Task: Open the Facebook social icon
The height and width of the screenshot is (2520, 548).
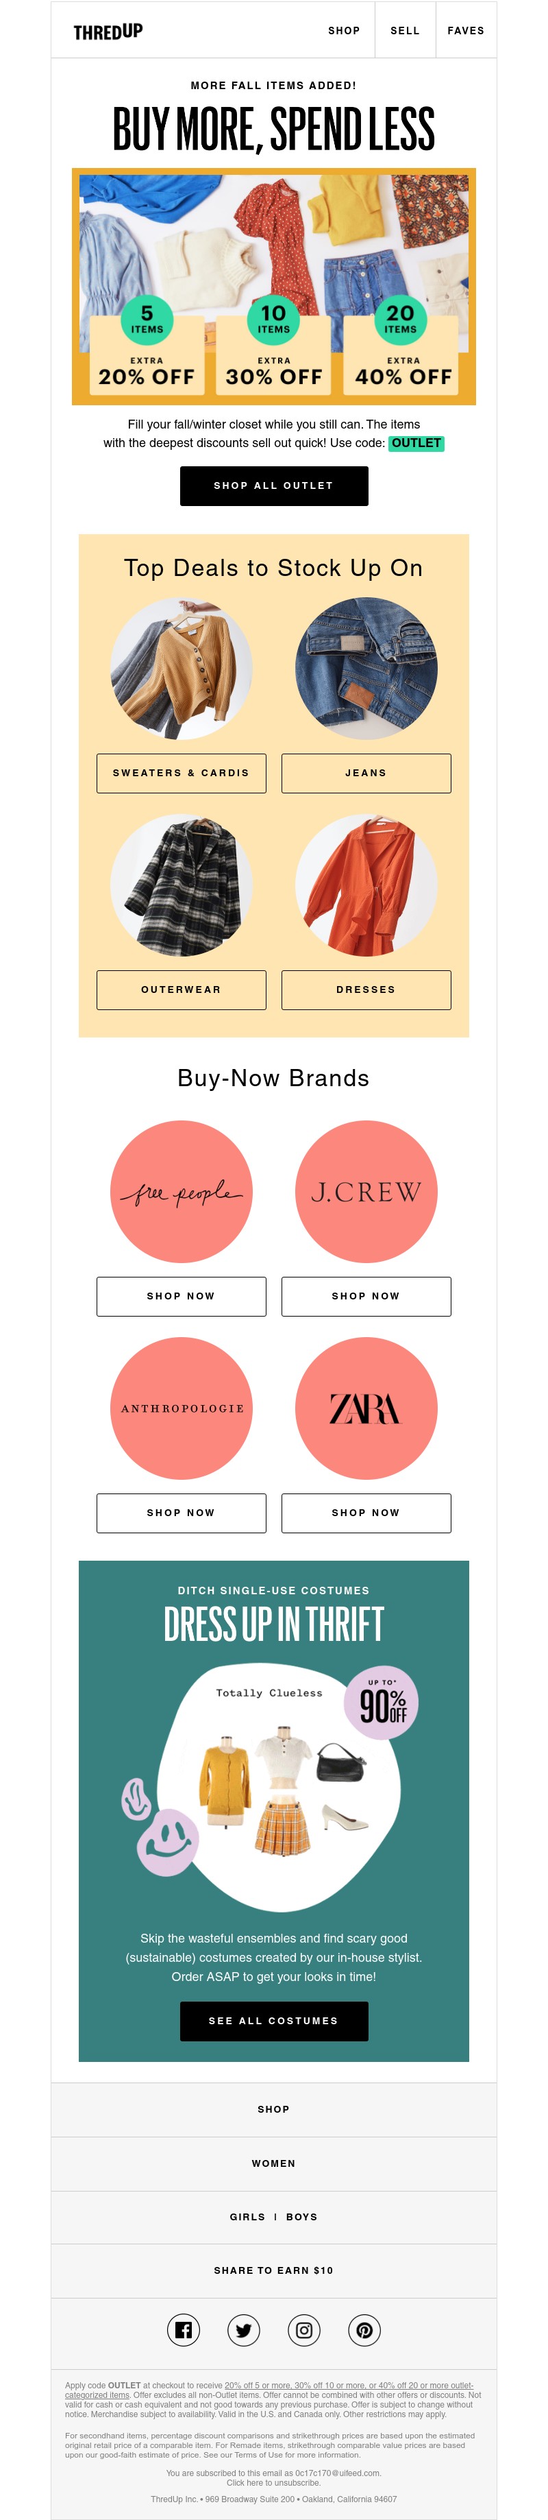Action: pyautogui.click(x=183, y=2330)
